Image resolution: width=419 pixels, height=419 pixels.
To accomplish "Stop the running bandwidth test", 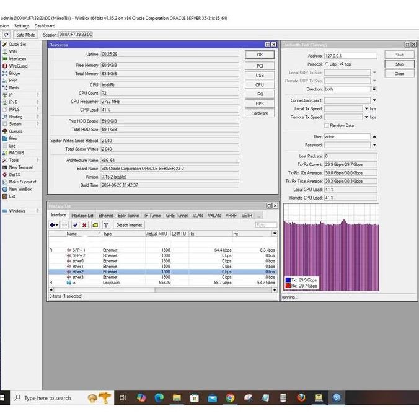I will (399, 64).
